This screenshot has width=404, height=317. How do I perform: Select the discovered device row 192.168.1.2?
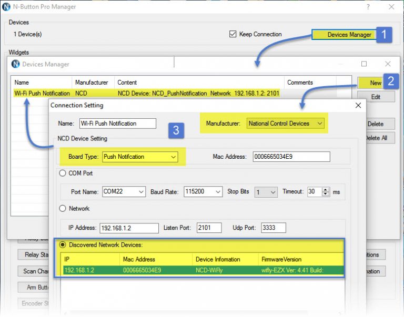click(203, 270)
